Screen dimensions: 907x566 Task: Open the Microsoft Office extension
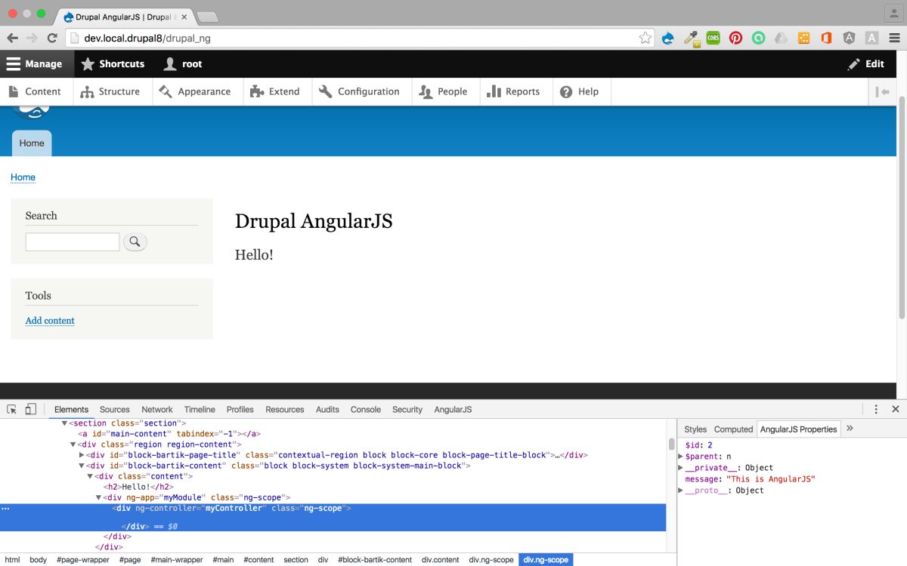826,38
